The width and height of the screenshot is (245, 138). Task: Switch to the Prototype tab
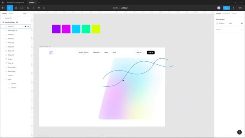pos(226,14)
